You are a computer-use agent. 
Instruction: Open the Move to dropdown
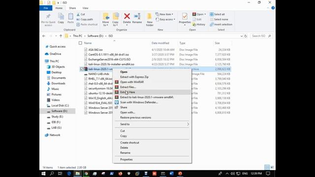point(106,24)
